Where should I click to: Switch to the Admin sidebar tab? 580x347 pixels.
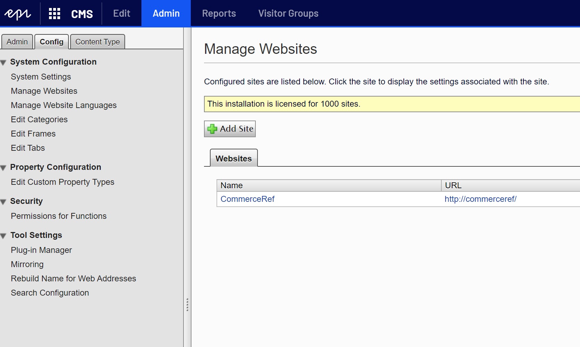[17, 42]
